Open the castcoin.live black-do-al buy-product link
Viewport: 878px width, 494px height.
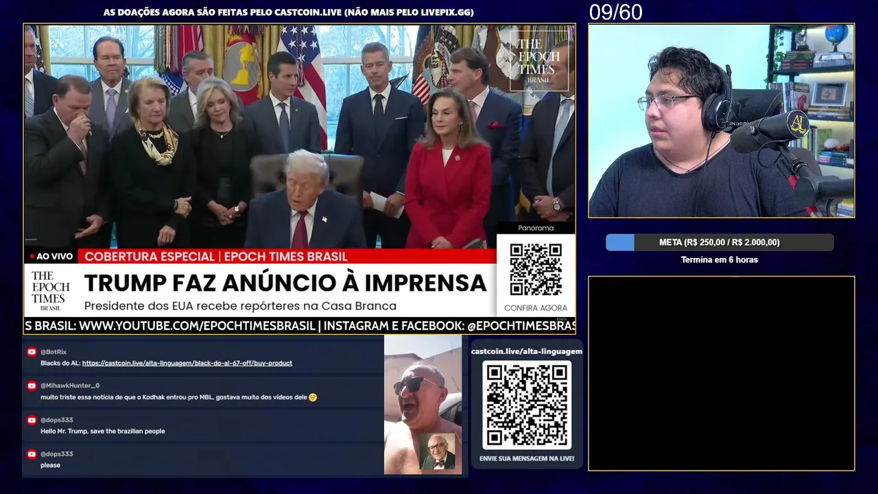pyautogui.click(x=187, y=363)
